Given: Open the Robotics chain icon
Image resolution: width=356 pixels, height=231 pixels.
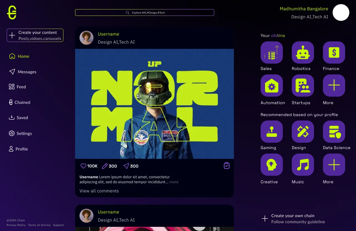Looking at the screenshot, I should pos(303,52).
